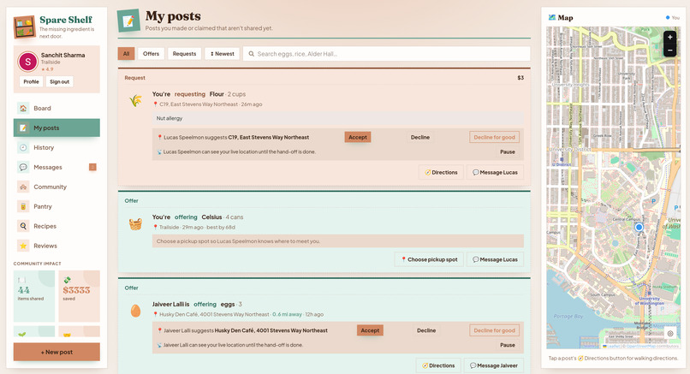Click the Nut allergy note
The image size is (690, 374).
338,118
